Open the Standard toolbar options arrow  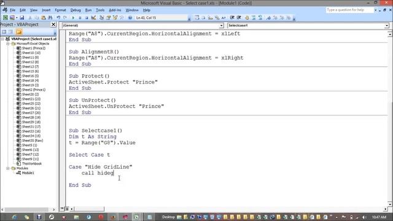189,18
